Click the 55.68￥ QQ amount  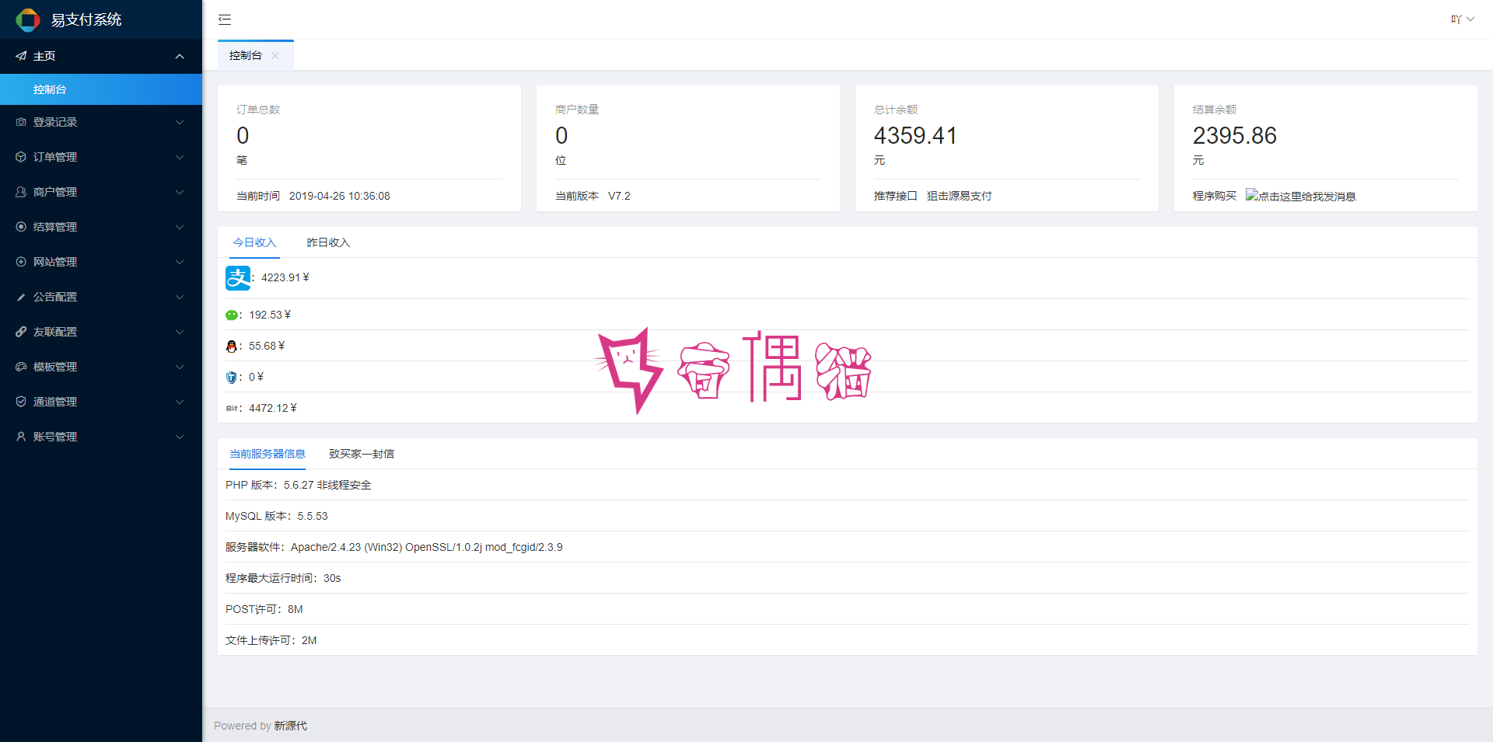[267, 346]
